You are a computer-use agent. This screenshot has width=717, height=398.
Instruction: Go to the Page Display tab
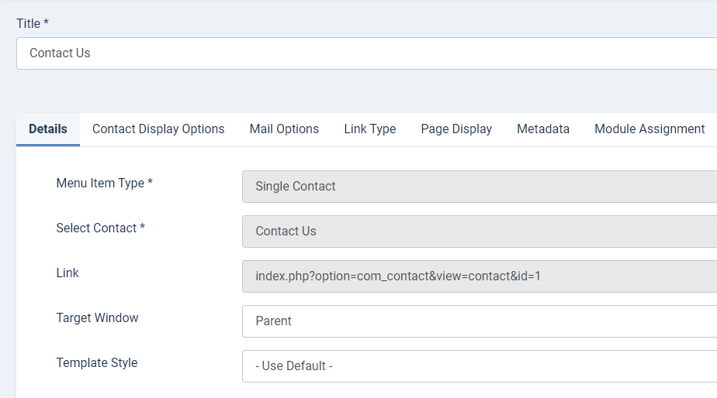[x=456, y=129]
